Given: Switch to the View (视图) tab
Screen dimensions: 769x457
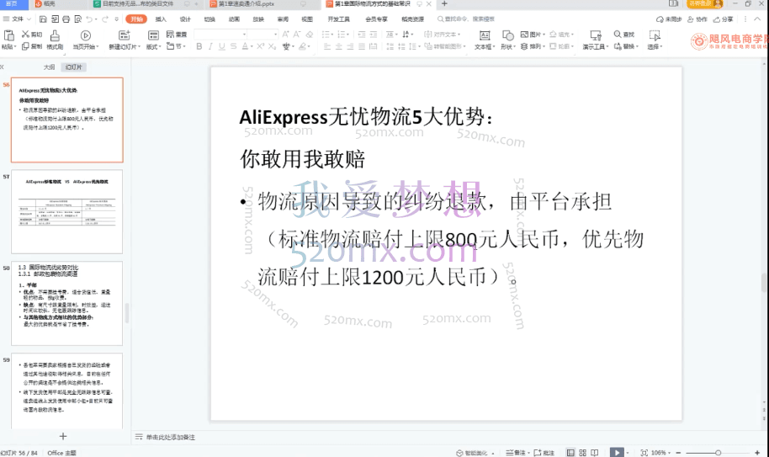Looking at the screenshot, I should [x=307, y=19].
